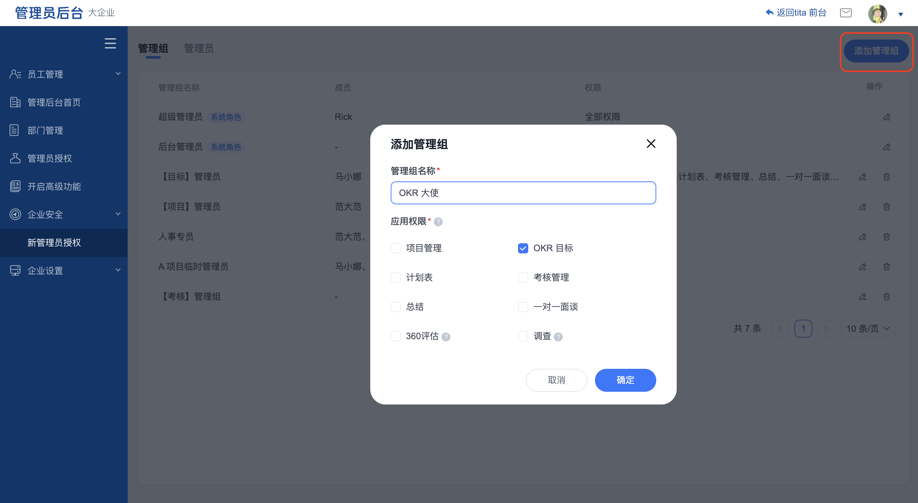This screenshot has height=503, width=918.
Task: Close the 添加管理组 dialog
Action: [651, 144]
